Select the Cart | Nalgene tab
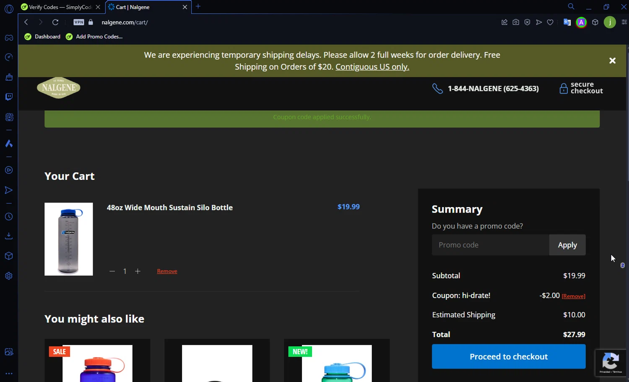629x382 pixels. tap(144, 7)
